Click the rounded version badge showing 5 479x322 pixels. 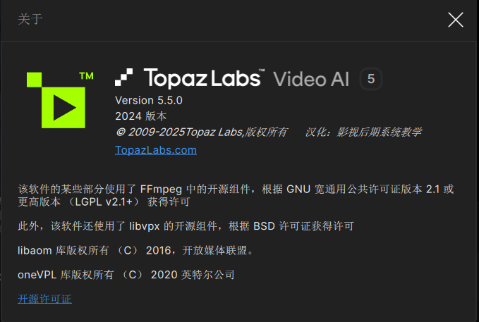pyautogui.click(x=371, y=79)
